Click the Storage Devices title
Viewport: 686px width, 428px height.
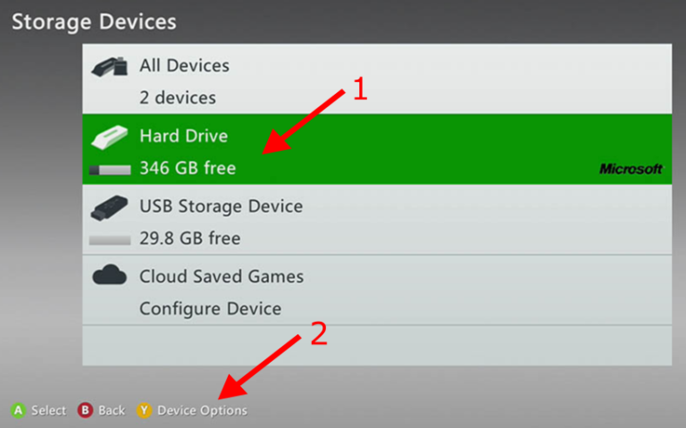(94, 21)
